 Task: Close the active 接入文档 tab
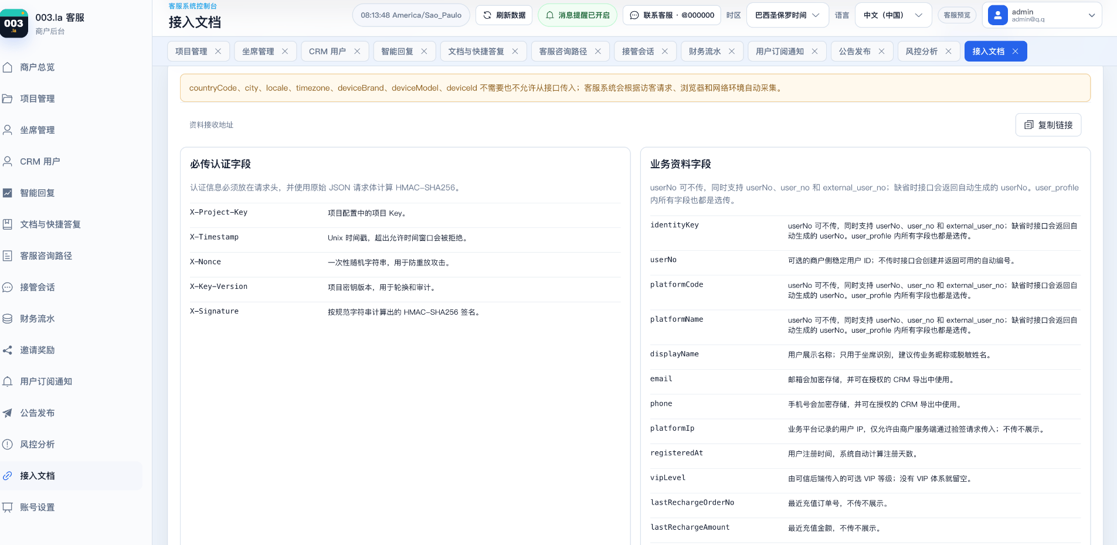(1016, 52)
